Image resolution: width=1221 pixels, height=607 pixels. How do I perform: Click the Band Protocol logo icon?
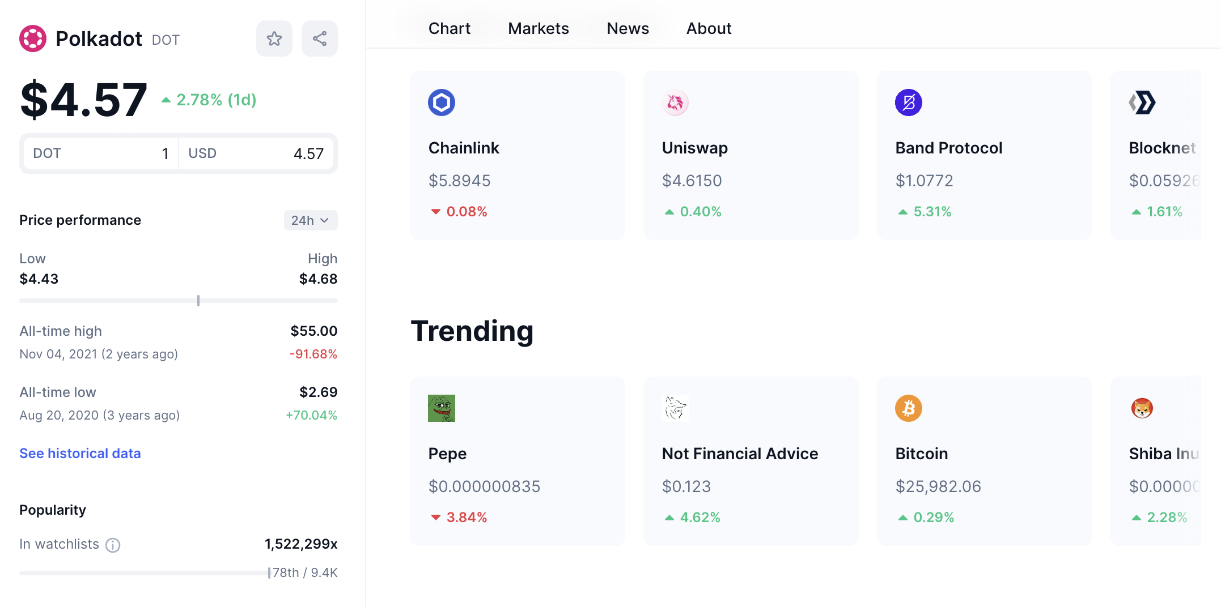(x=909, y=102)
